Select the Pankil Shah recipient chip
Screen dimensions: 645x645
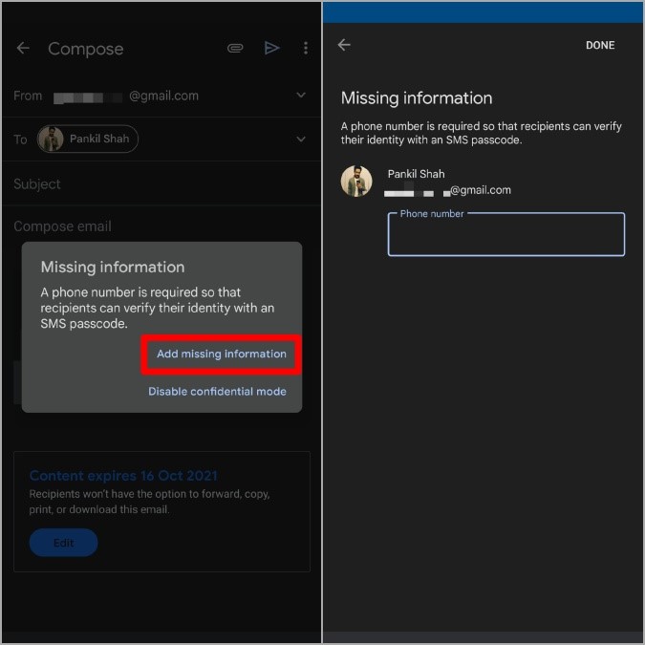pos(88,140)
